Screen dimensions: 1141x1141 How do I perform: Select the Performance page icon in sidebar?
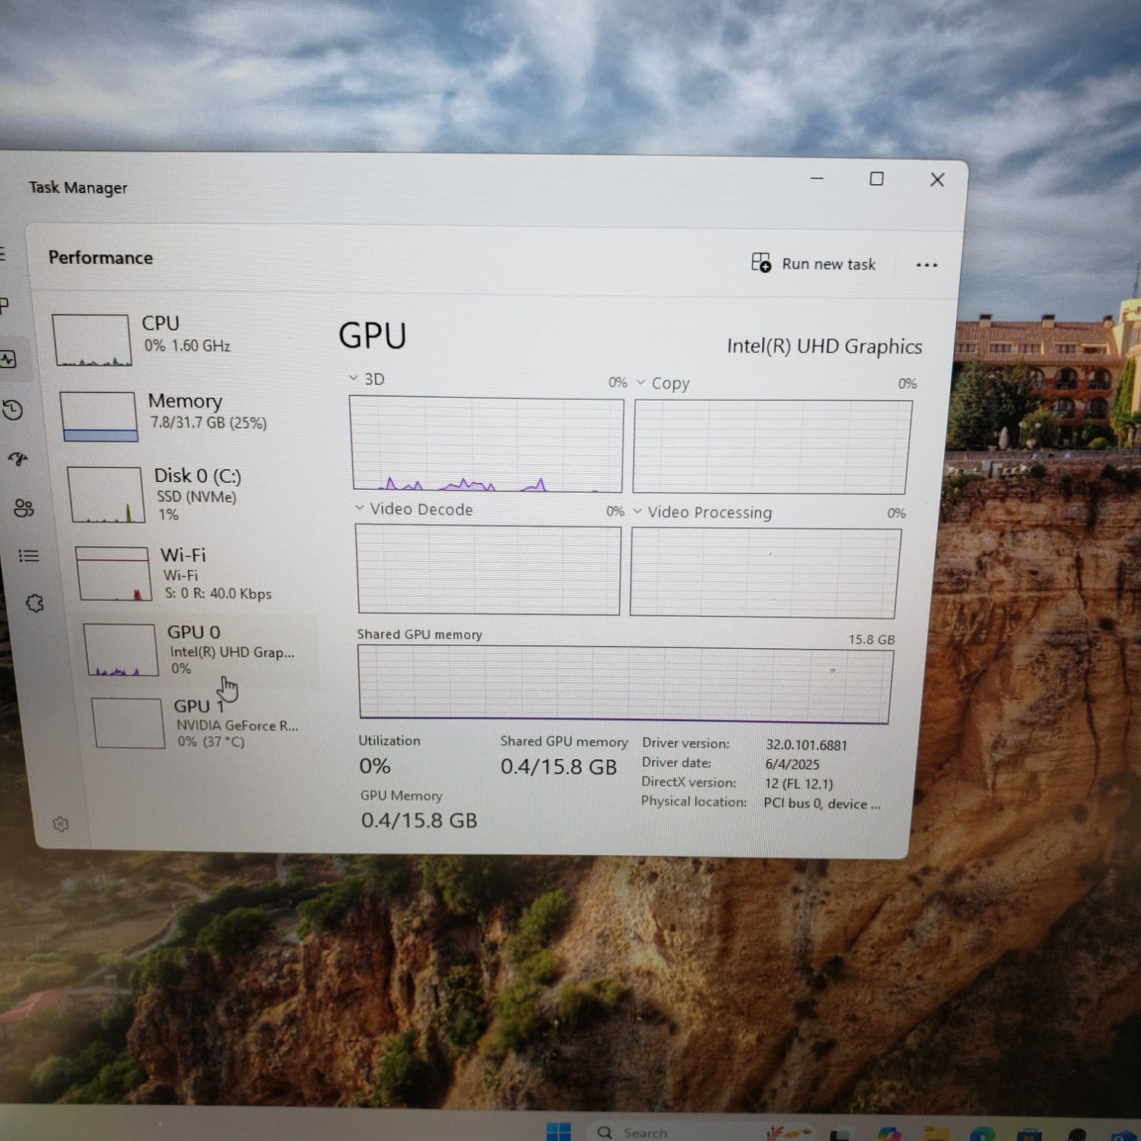pos(8,359)
